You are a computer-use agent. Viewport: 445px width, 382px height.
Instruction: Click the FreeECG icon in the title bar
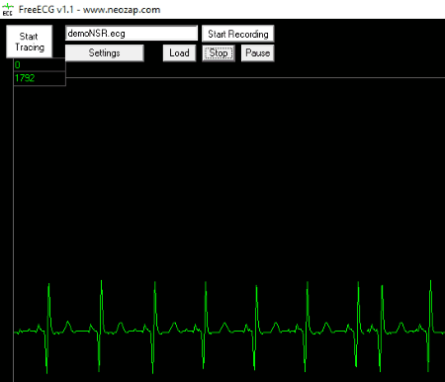point(8,10)
